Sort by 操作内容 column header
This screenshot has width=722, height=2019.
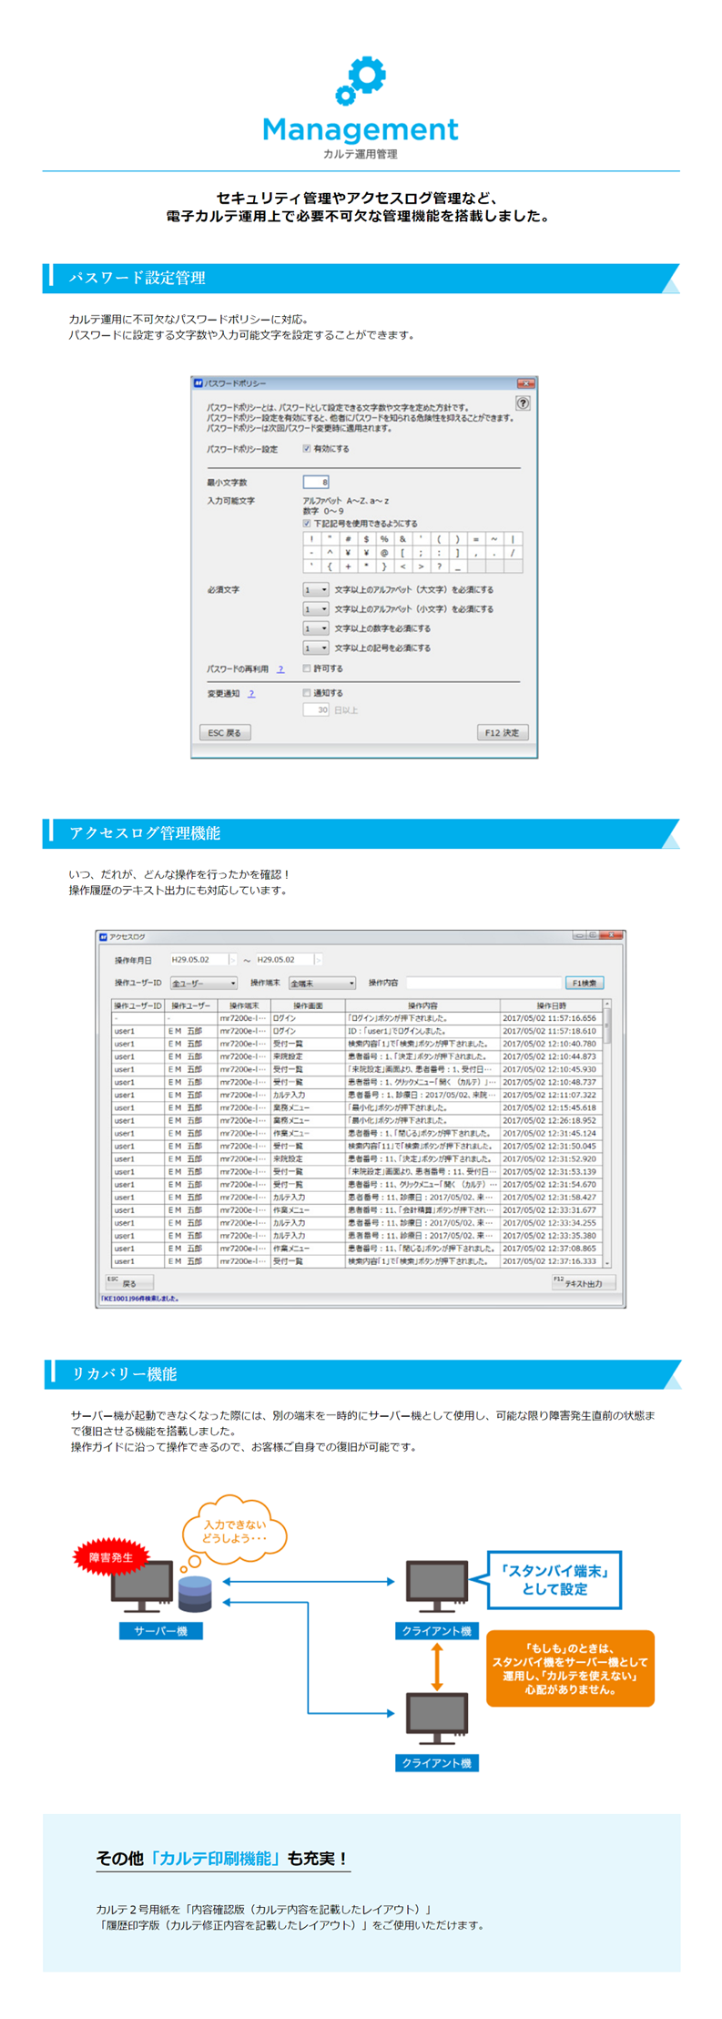click(422, 1006)
